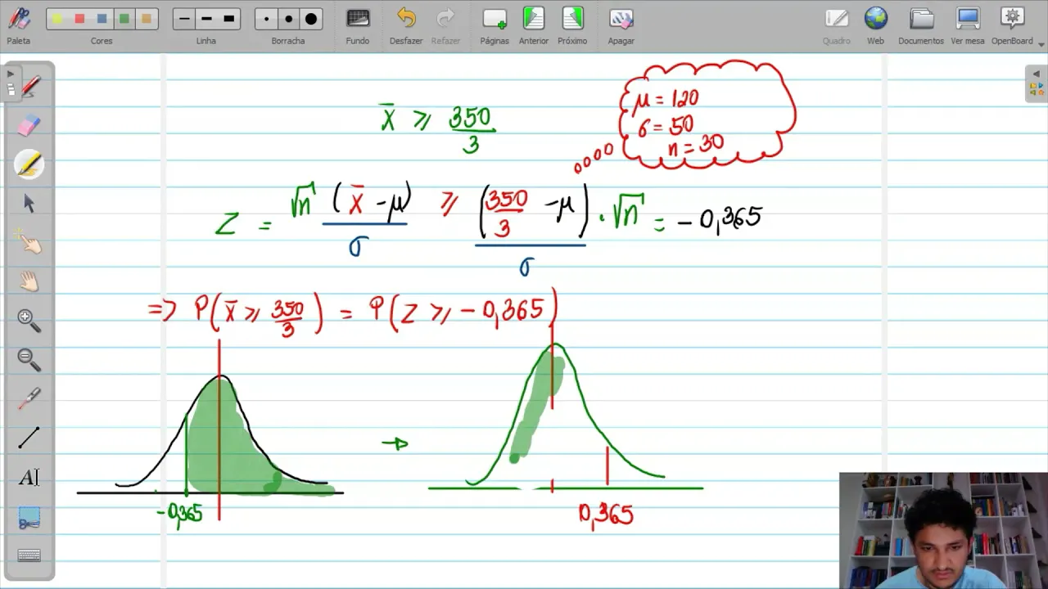Select the Highlighter marker tool
This screenshot has height=589, width=1048.
[x=29, y=164]
